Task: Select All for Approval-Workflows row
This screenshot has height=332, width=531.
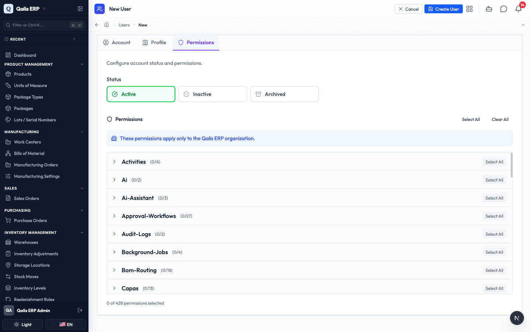Action: click(494, 216)
